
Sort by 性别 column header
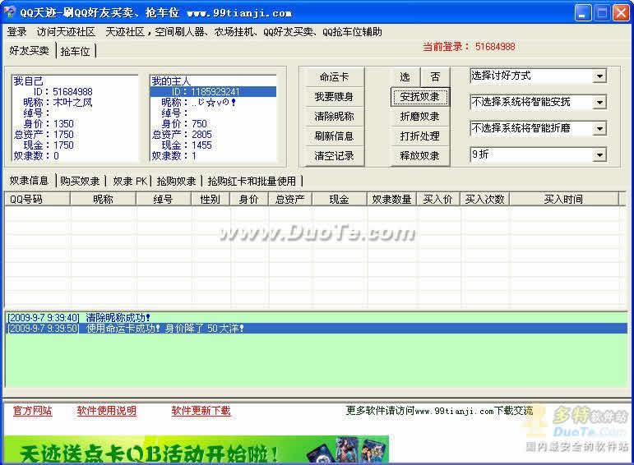click(x=211, y=199)
